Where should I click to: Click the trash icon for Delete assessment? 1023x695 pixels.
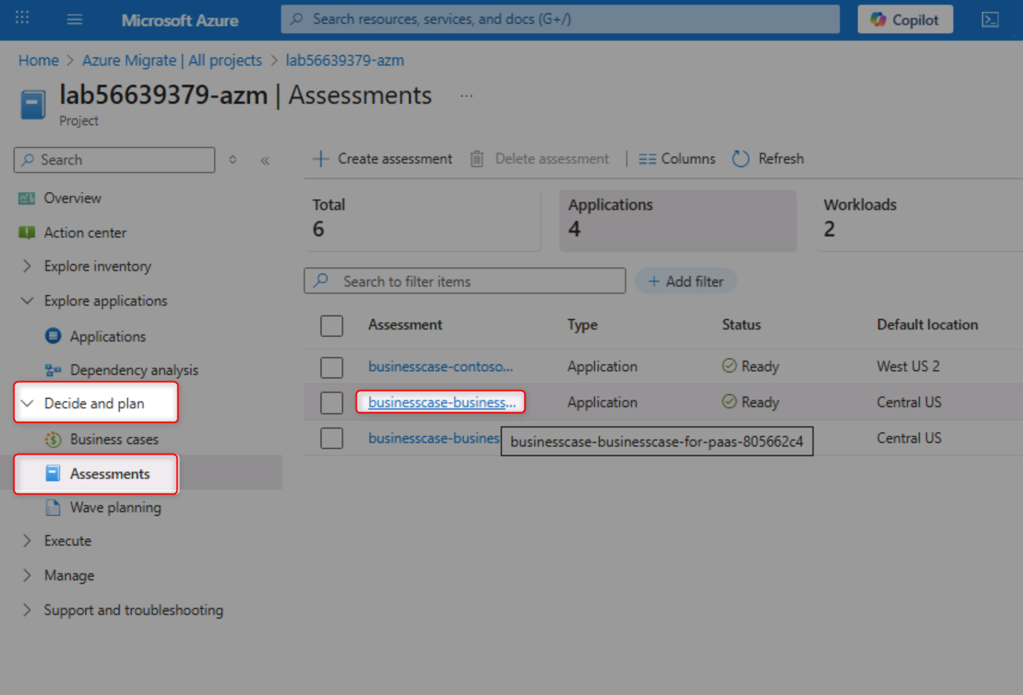[x=477, y=158]
